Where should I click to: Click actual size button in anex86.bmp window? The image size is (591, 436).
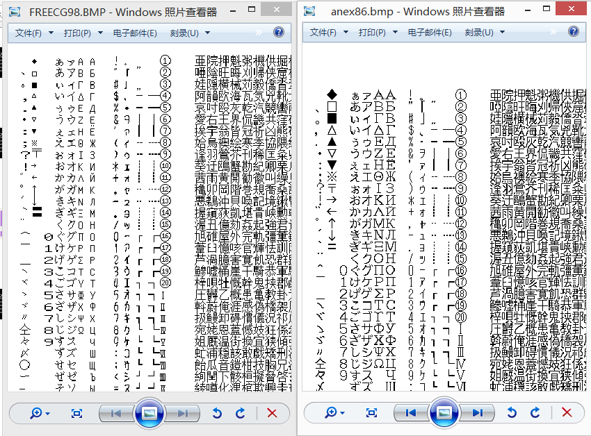(371, 412)
